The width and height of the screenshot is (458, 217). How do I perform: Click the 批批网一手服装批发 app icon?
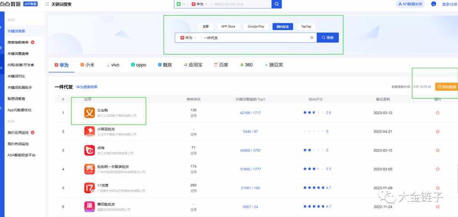pyautogui.click(x=89, y=169)
